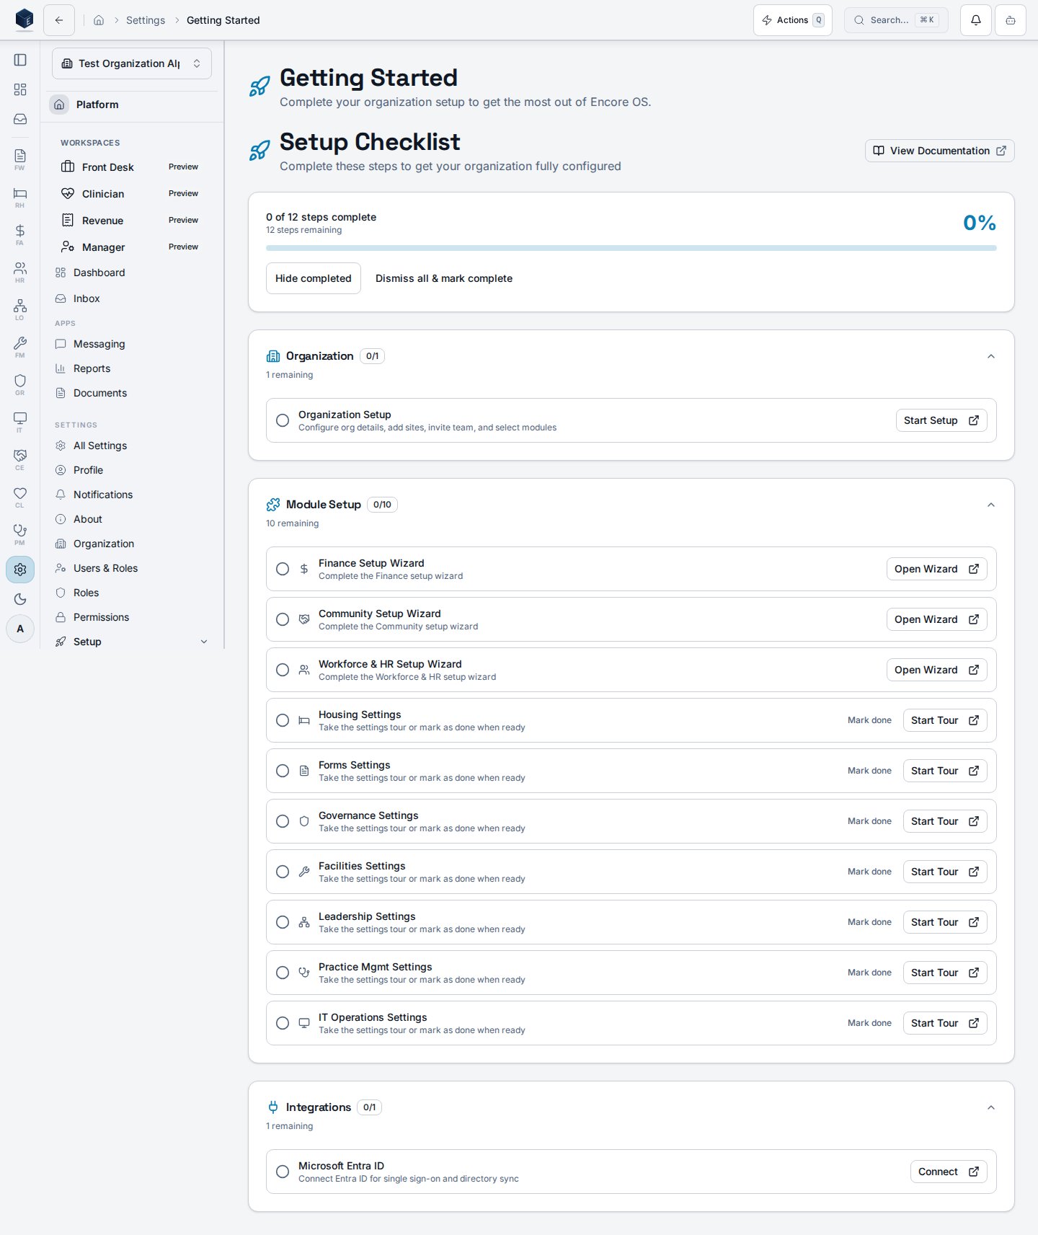Open Wizard for Community Setup

pos(936,619)
